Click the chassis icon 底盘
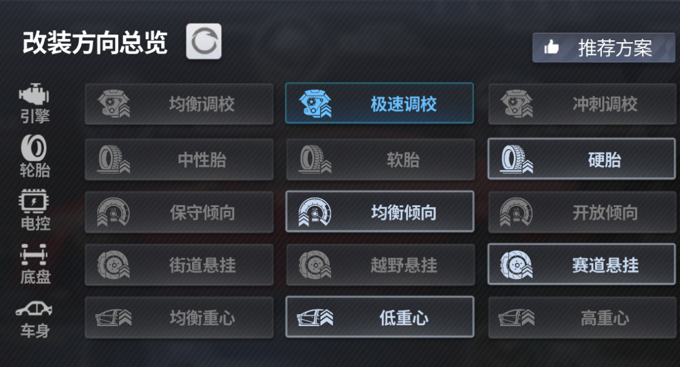This screenshot has width=680, height=367. click(x=34, y=255)
